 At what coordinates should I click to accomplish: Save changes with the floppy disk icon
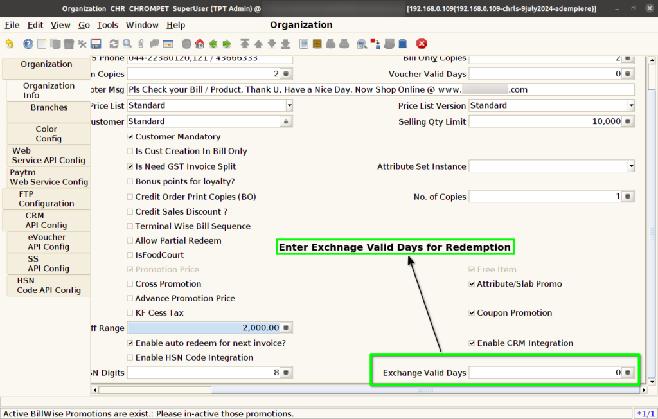point(96,43)
